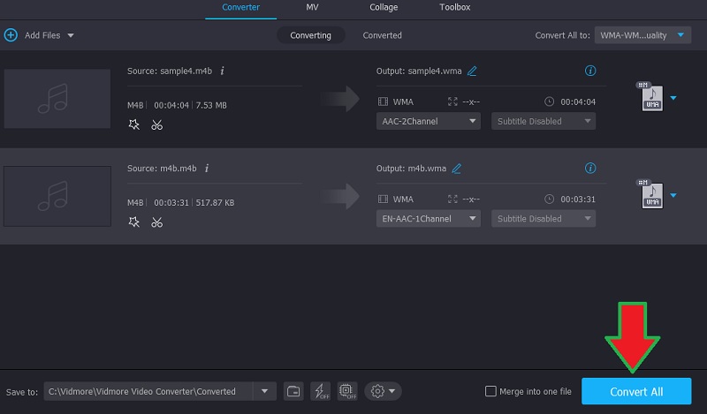
Task: Click the cut scissors icon for sample4.m4b
Action: pos(156,124)
